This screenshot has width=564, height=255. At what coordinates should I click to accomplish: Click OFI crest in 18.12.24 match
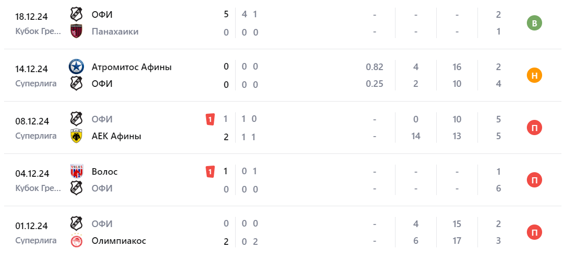click(x=76, y=15)
